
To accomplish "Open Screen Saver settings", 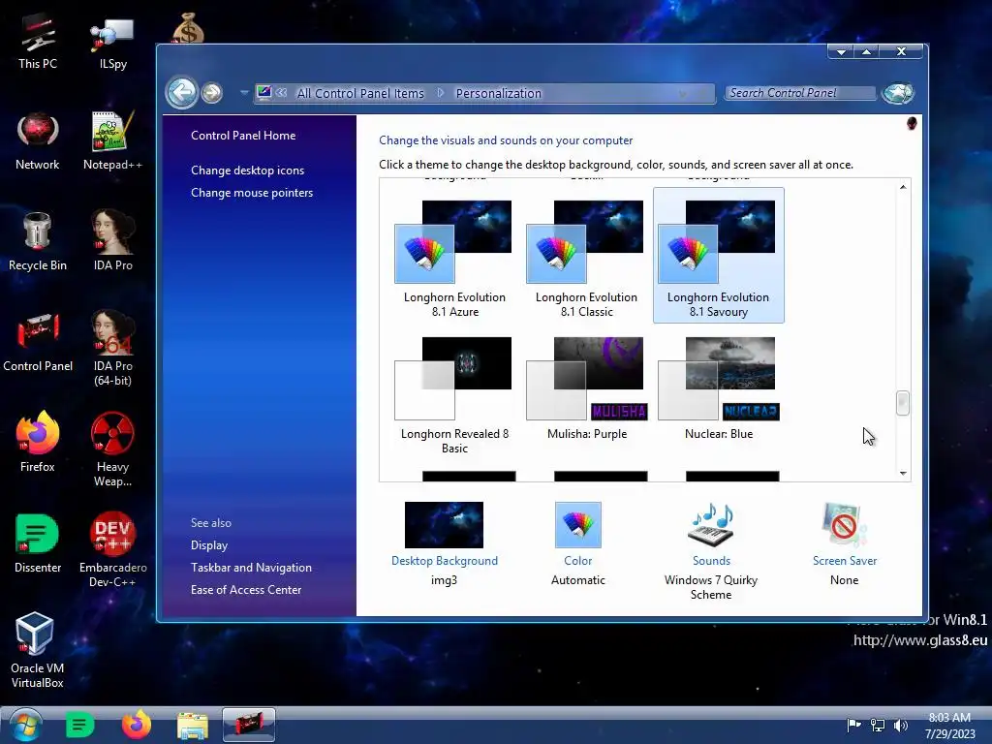I will coord(845,544).
